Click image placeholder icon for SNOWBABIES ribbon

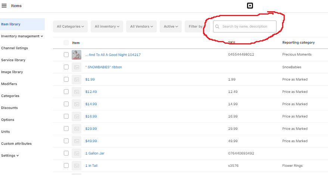[76, 67]
